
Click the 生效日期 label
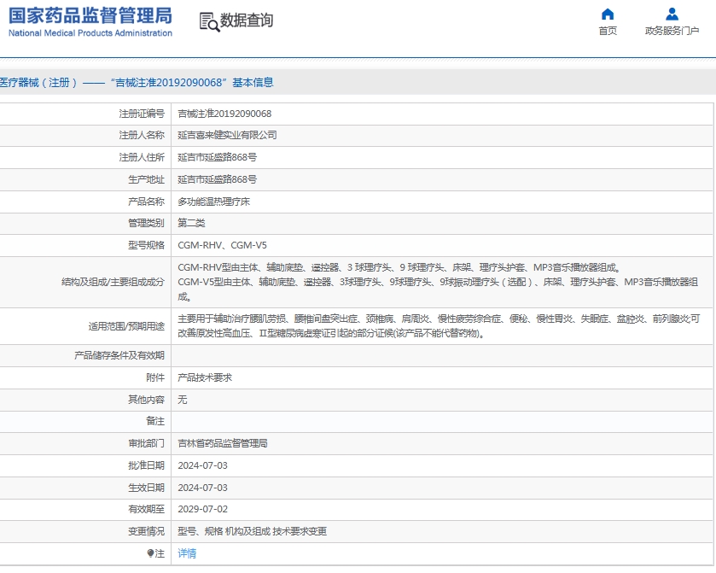click(146, 488)
